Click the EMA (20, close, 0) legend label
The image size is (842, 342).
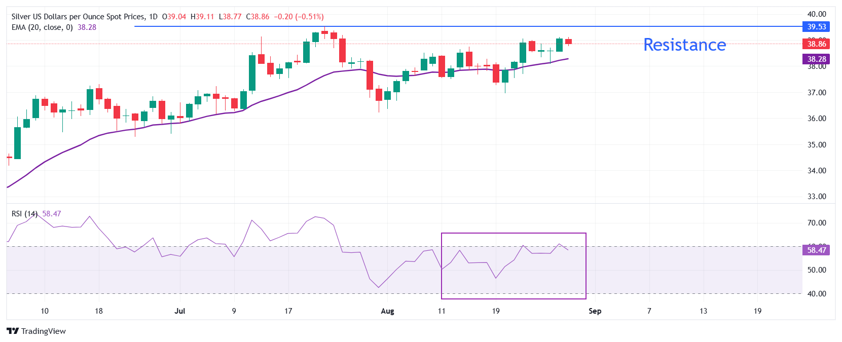[x=42, y=27]
